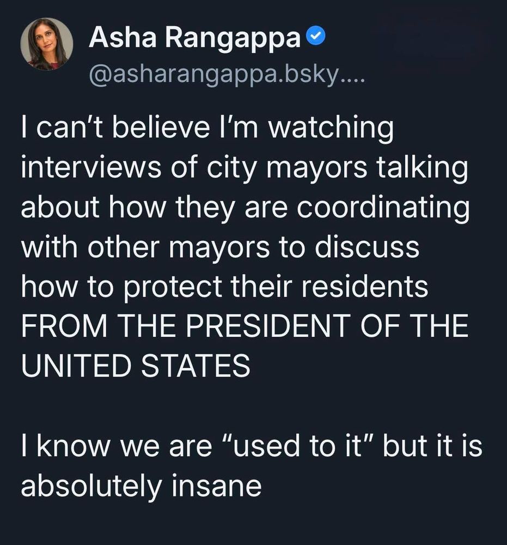The height and width of the screenshot is (545, 507).
Task: Click the capitalized word "PRESIDENT"
Action: coord(269,326)
